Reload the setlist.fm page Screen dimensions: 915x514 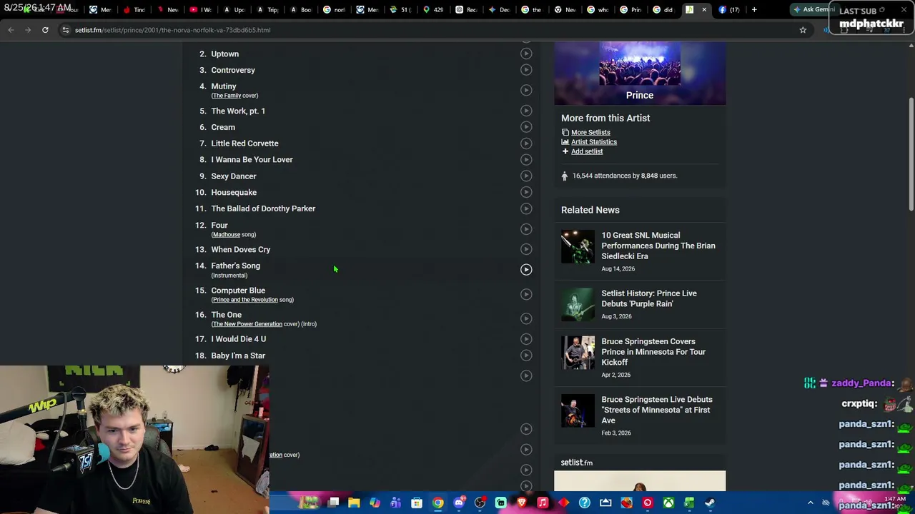coord(45,30)
